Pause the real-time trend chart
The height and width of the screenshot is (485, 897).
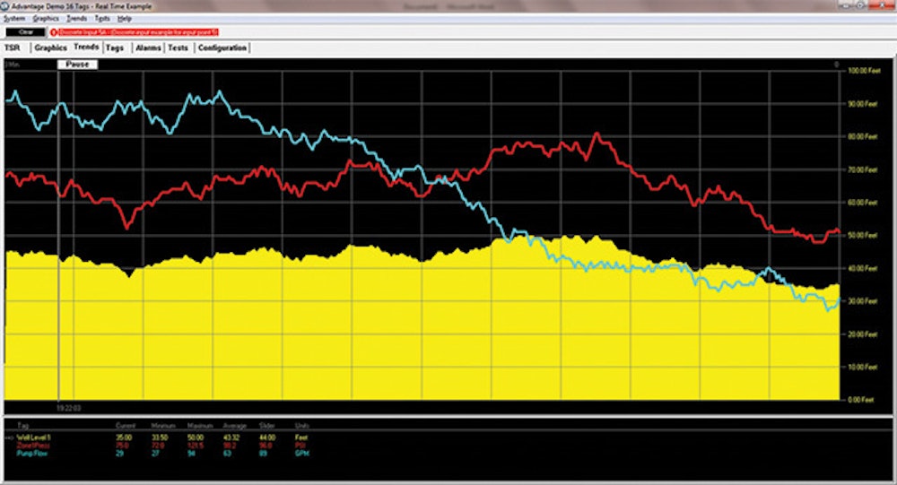(78, 65)
